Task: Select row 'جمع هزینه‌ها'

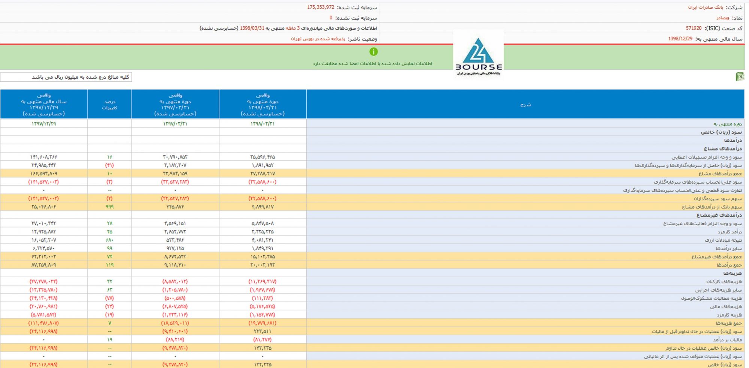Action: (372, 323)
